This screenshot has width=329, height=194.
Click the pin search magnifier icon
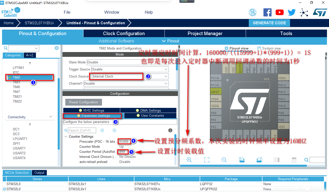click(x=306, y=160)
